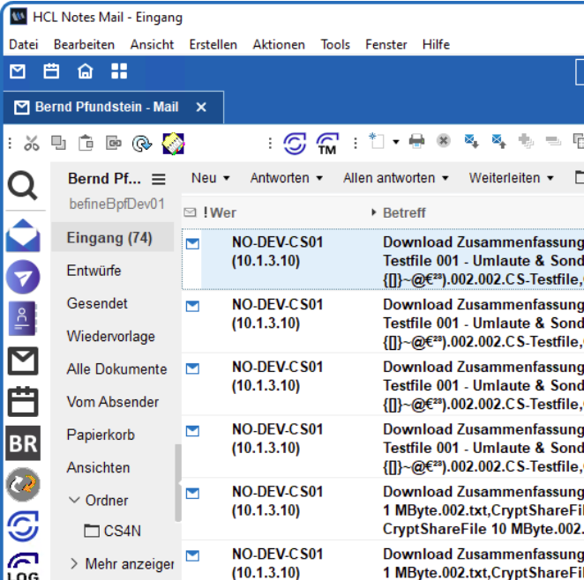Open the Vom Absender view

pyautogui.click(x=113, y=402)
